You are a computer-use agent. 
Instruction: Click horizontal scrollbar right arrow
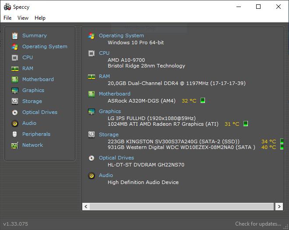click(x=279, y=207)
